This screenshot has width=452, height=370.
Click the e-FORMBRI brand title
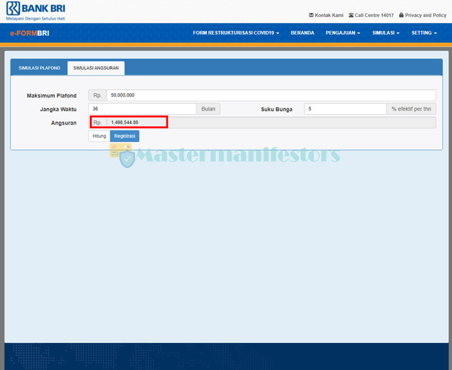pyautogui.click(x=30, y=33)
